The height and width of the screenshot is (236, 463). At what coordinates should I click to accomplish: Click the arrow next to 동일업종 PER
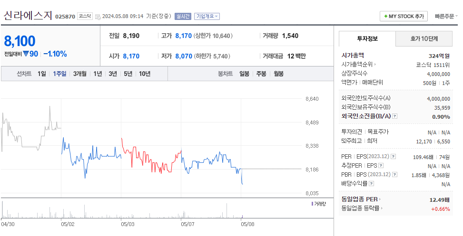pos(380,199)
